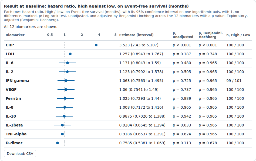Click the Download: CSV button
Viewport: 256px width, 161px height.
(x=20, y=154)
